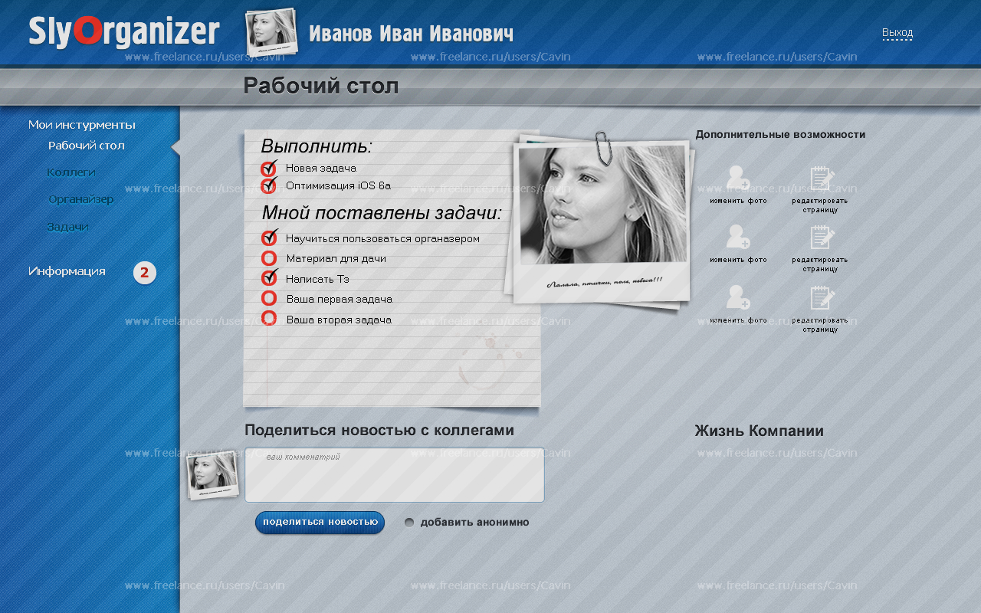Click the 'Жизнь Компании' heading
Image resolution: width=981 pixels, height=613 pixels.
tap(760, 431)
